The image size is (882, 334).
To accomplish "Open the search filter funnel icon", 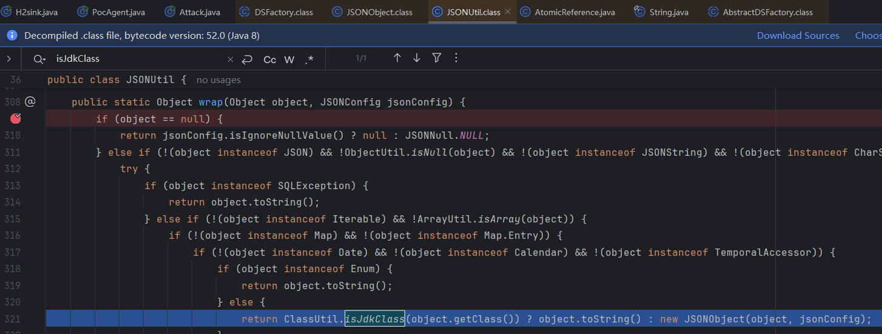I will [x=437, y=58].
